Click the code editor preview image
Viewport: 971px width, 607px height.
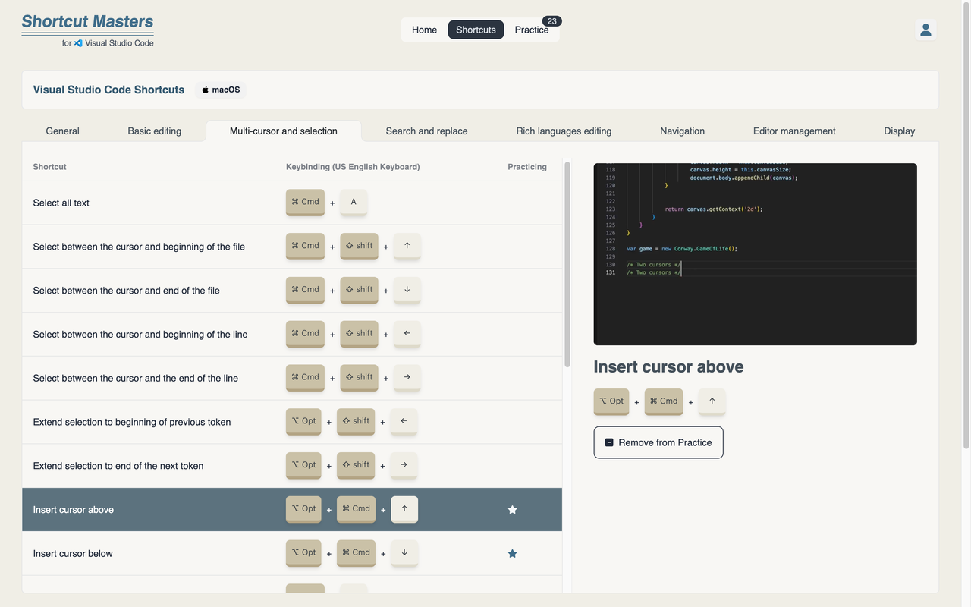[755, 254]
